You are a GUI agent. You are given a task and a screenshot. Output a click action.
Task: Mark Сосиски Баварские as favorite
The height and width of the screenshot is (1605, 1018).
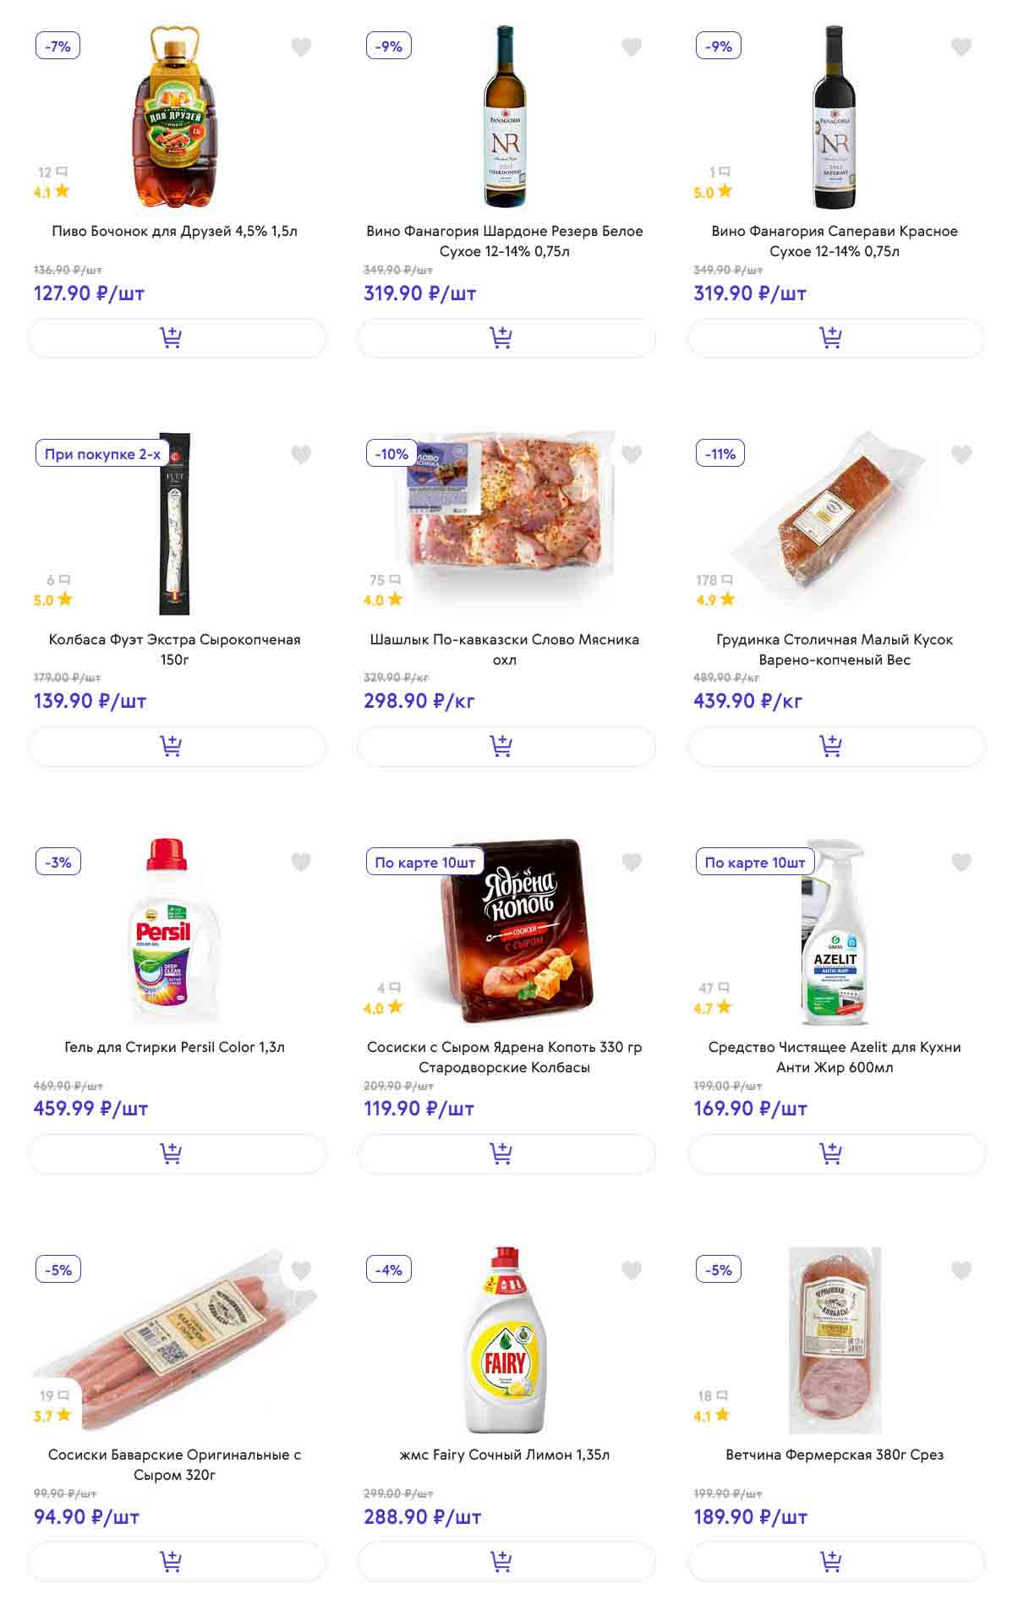[x=301, y=1270]
